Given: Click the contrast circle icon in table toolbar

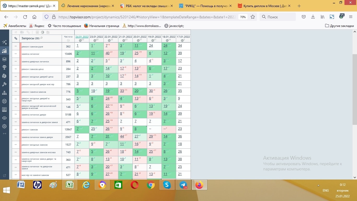Looking at the screenshot, I should click(x=43, y=32).
